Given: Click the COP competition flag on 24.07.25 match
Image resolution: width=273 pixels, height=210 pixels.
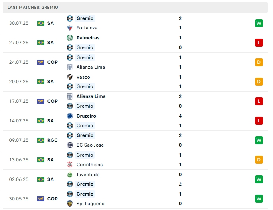Looking at the screenshot, I should click(41, 62).
